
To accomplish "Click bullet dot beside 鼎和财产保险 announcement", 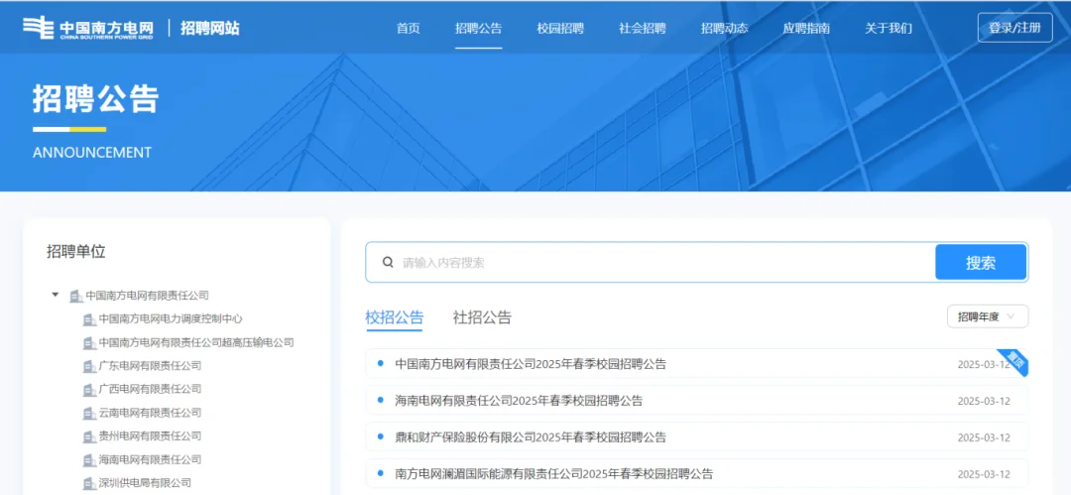I will [x=381, y=436].
